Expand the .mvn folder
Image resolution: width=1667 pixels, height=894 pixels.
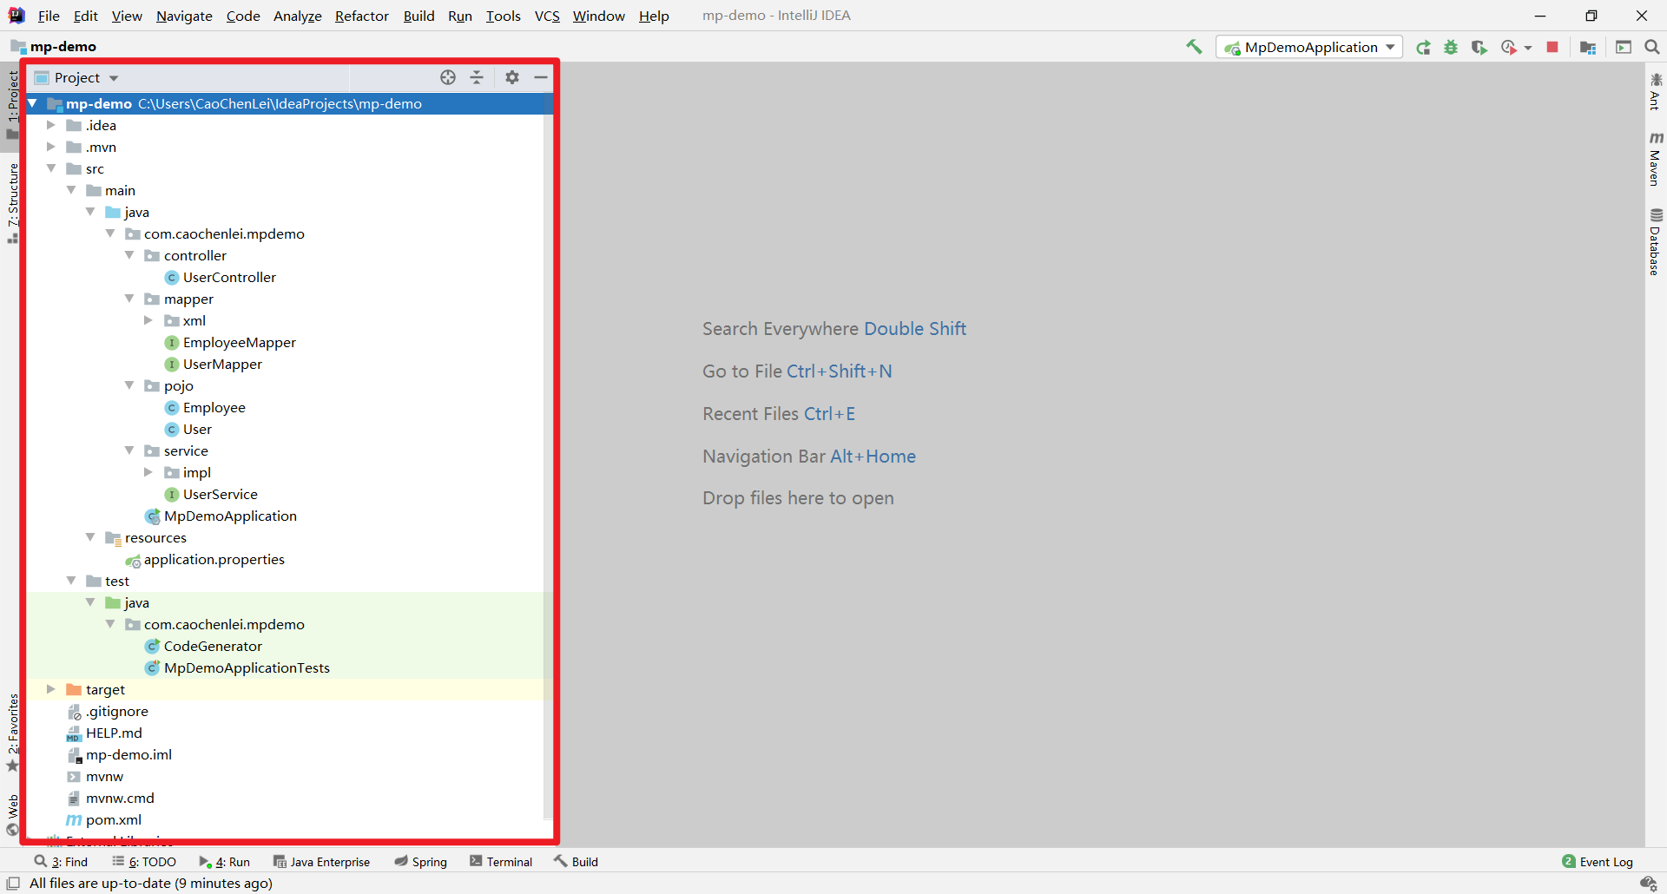[x=51, y=147]
